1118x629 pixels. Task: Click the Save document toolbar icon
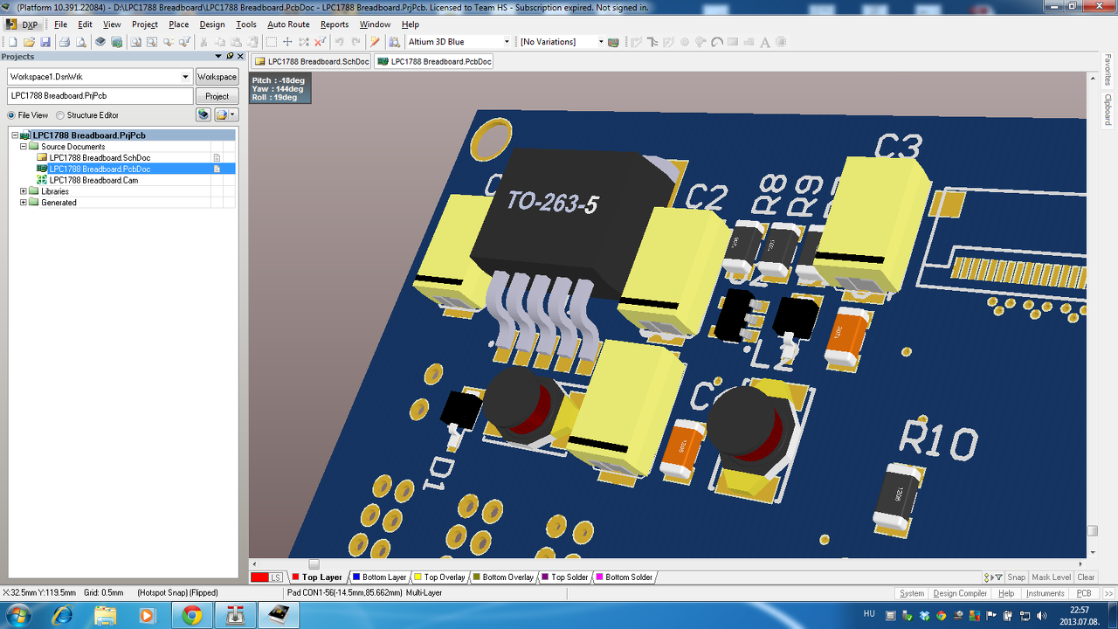[45, 42]
